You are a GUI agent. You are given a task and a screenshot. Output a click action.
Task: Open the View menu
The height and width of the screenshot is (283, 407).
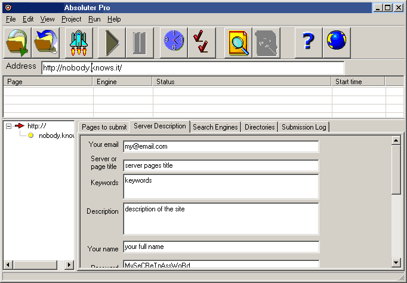click(x=47, y=19)
